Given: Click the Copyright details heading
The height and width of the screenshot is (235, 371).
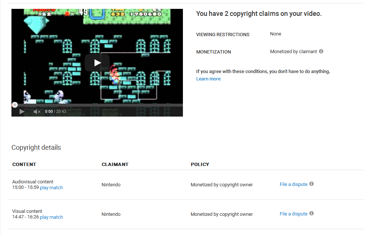Looking at the screenshot, I should click(36, 148).
